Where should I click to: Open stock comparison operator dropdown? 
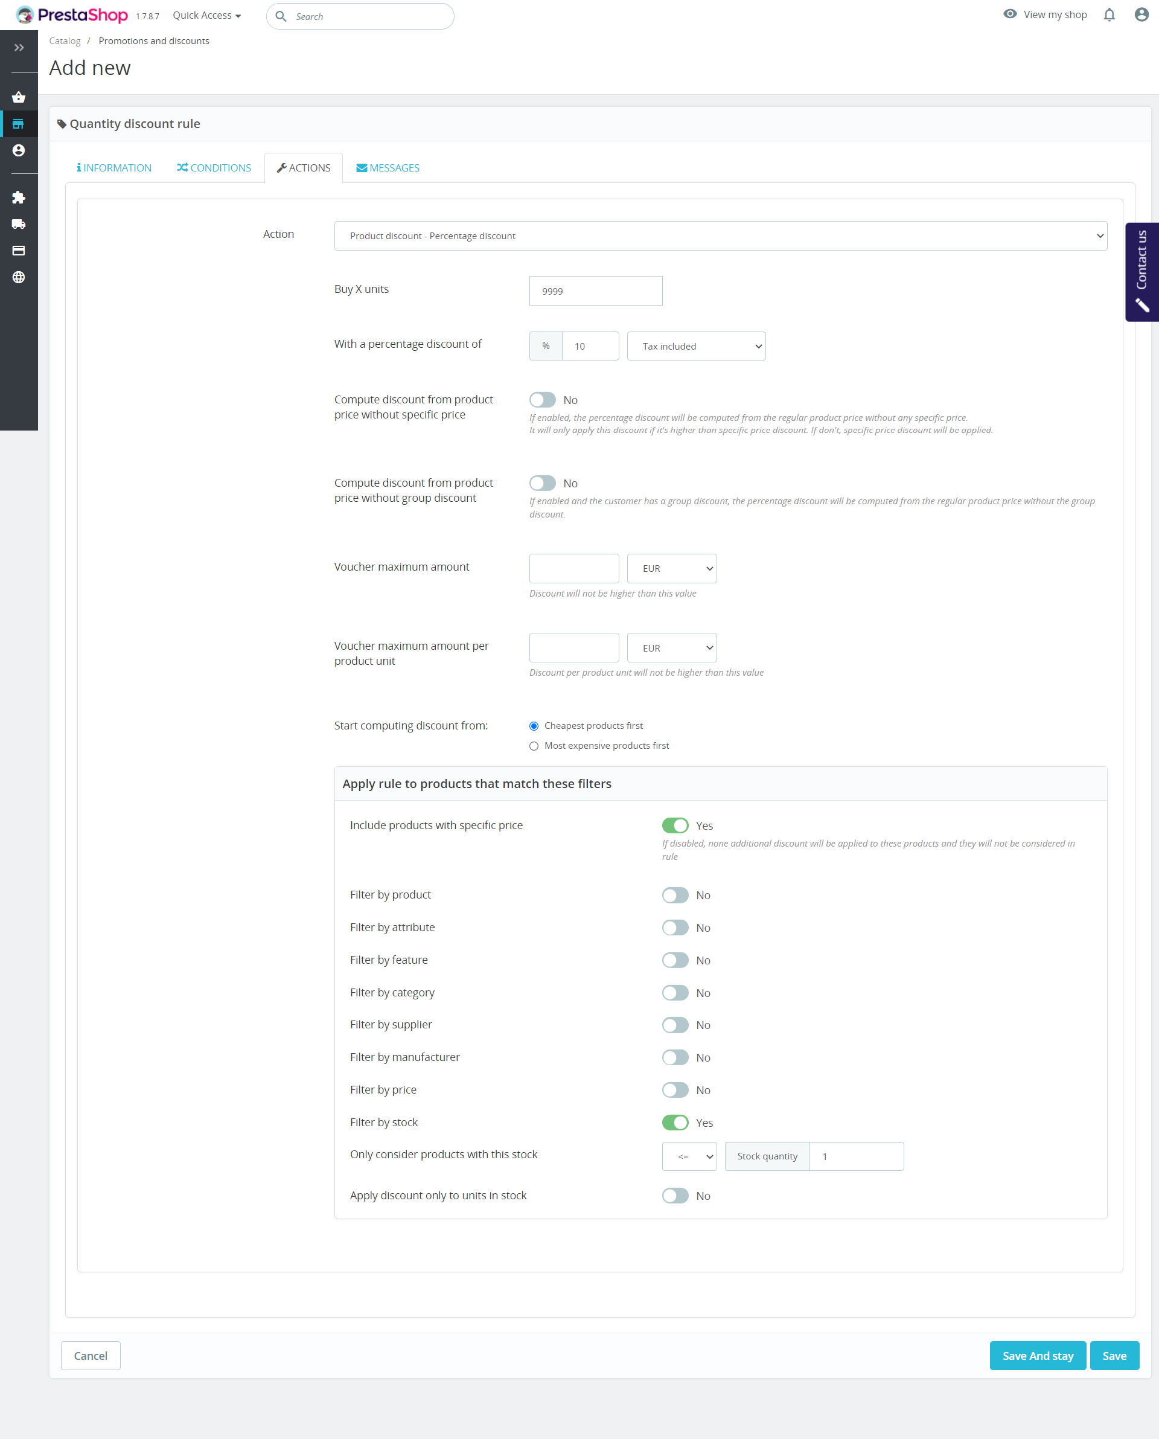click(x=689, y=1156)
